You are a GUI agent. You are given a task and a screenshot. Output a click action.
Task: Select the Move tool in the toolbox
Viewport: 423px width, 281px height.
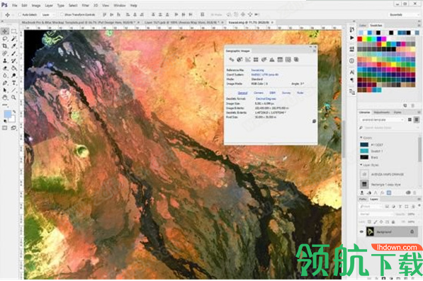[x=5, y=31]
